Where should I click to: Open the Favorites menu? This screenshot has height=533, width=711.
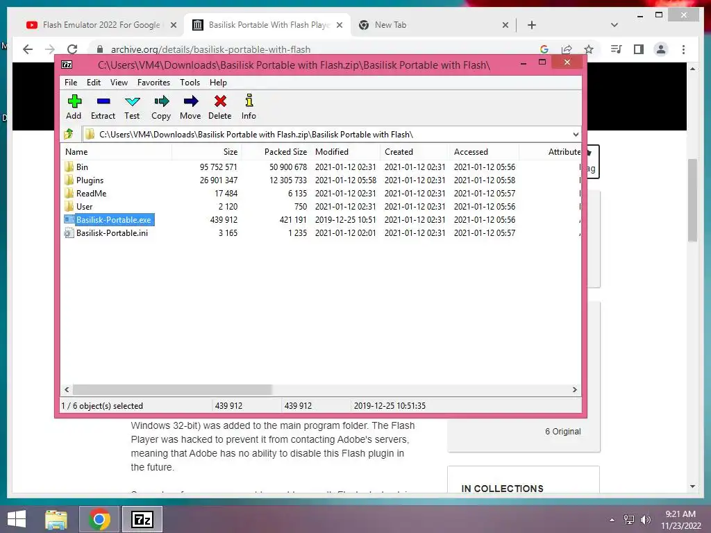(153, 83)
